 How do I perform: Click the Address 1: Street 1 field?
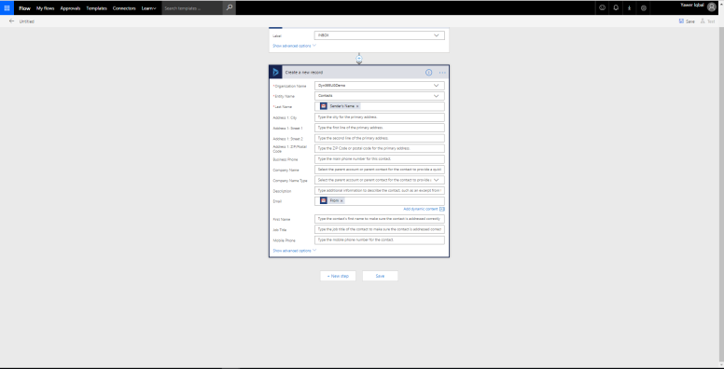380,128
